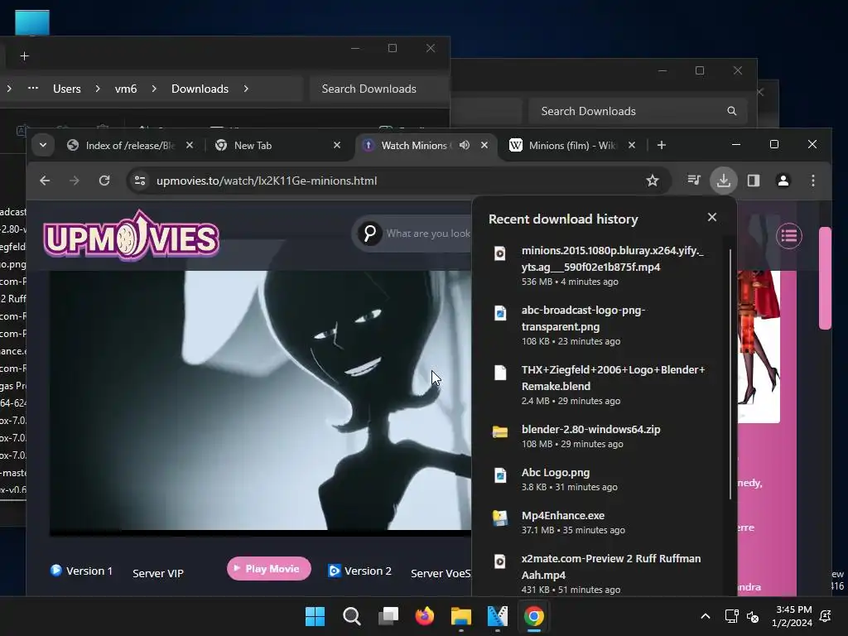Open Chrome media controls icon
Viewport: 848px width, 636px height.
pyautogui.click(x=693, y=180)
